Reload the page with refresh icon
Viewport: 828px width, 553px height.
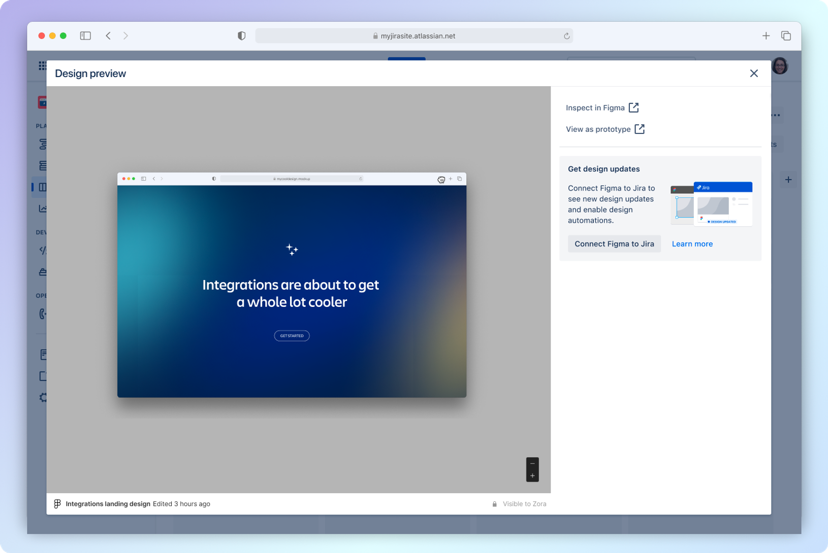[566, 36]
